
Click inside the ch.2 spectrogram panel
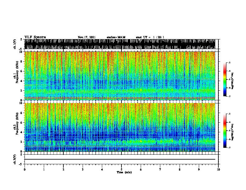[x=120, y=127]
